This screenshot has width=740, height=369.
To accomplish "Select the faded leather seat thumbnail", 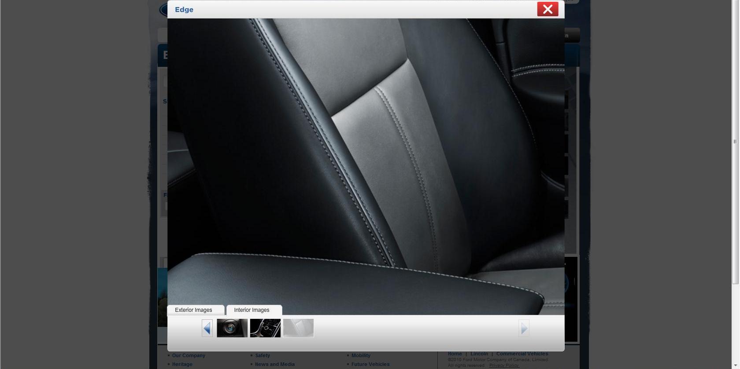I will click(298, 329).
